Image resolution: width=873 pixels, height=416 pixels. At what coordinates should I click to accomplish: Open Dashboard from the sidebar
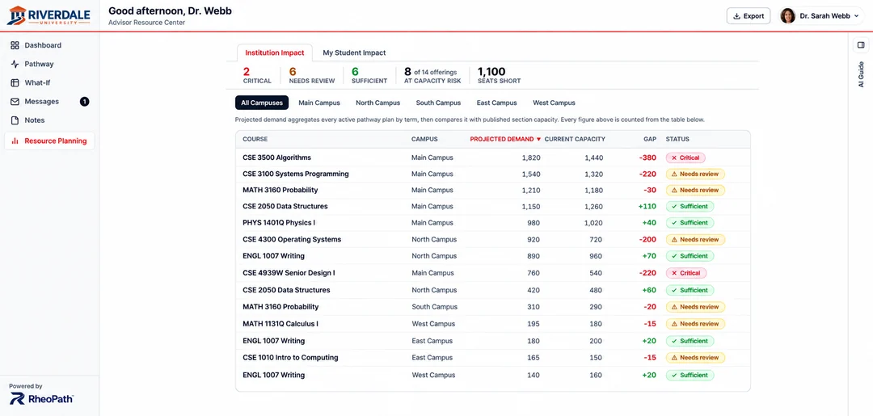42,45
